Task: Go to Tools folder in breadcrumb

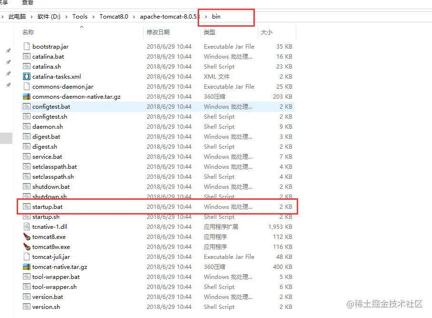Action: click(80, 17)
